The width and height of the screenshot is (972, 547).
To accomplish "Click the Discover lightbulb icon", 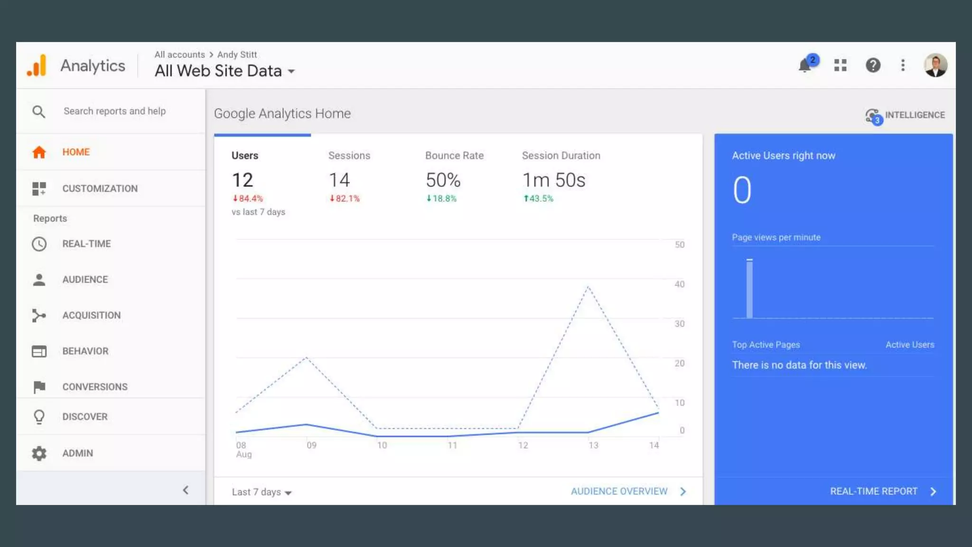I will click(39, 417).
